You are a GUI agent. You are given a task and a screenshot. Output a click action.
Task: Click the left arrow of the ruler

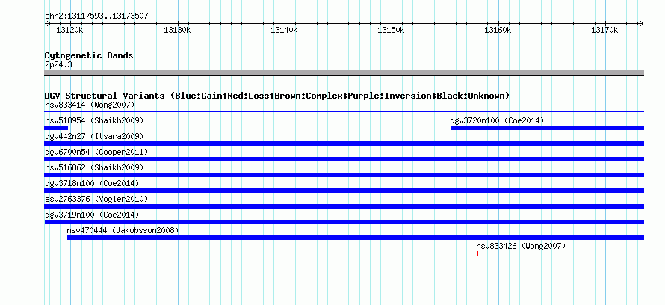46,24
